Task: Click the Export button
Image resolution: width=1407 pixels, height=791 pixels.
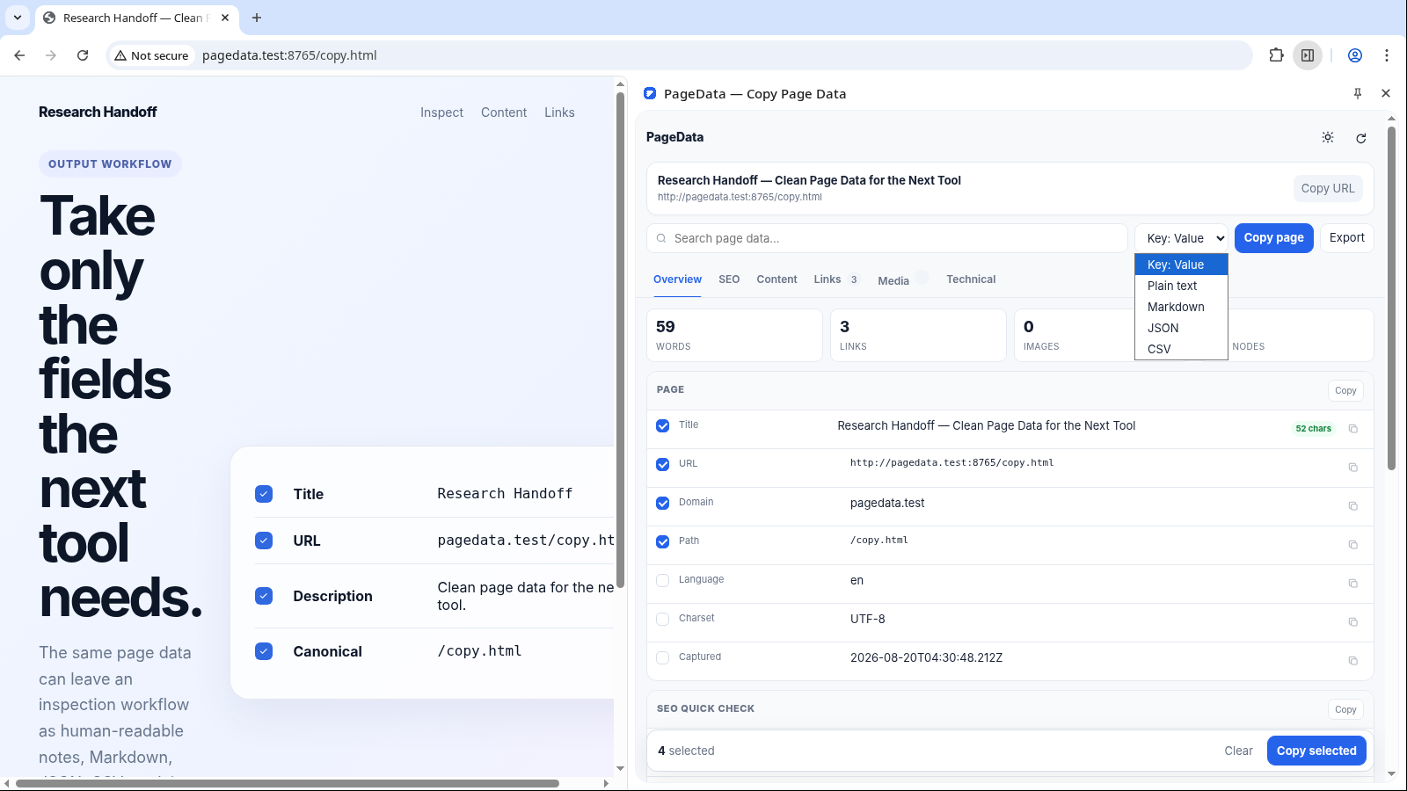Action: (x=1347, y=238)
